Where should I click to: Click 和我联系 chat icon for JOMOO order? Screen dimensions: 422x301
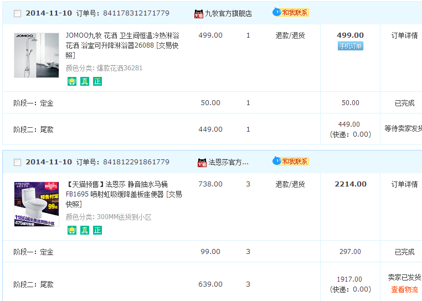(291, 12)
